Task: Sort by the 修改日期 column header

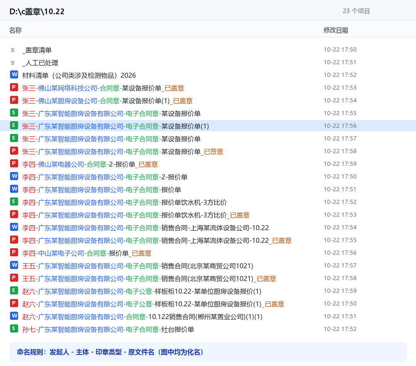Action: pos(335,30)
